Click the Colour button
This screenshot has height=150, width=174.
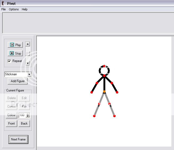[11, 115]
